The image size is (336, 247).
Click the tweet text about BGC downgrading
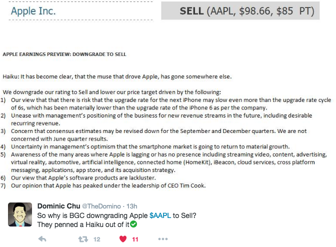click(116, 220)
